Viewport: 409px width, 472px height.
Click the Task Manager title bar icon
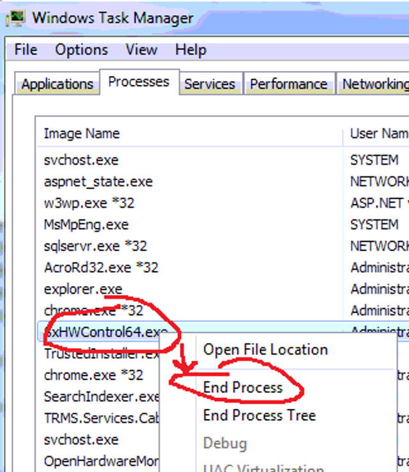15,18
